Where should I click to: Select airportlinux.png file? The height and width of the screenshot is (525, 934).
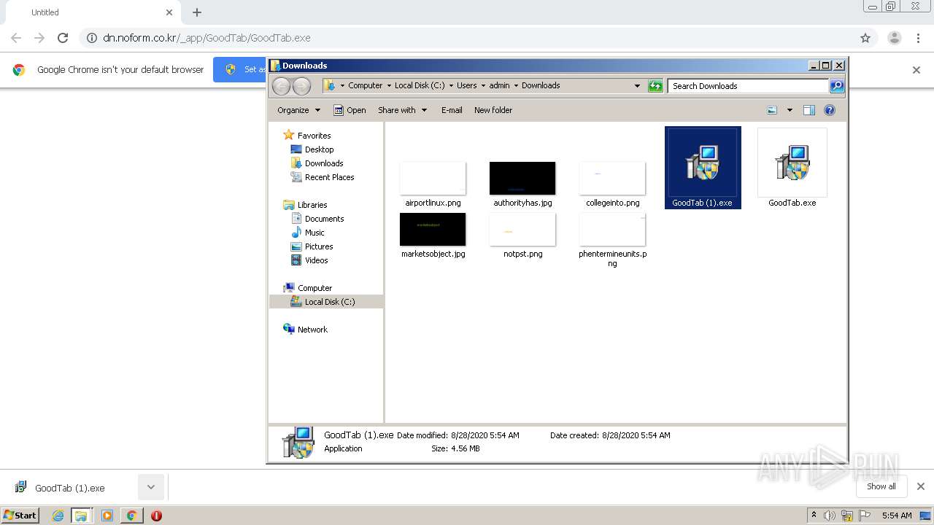pos(433,184)
